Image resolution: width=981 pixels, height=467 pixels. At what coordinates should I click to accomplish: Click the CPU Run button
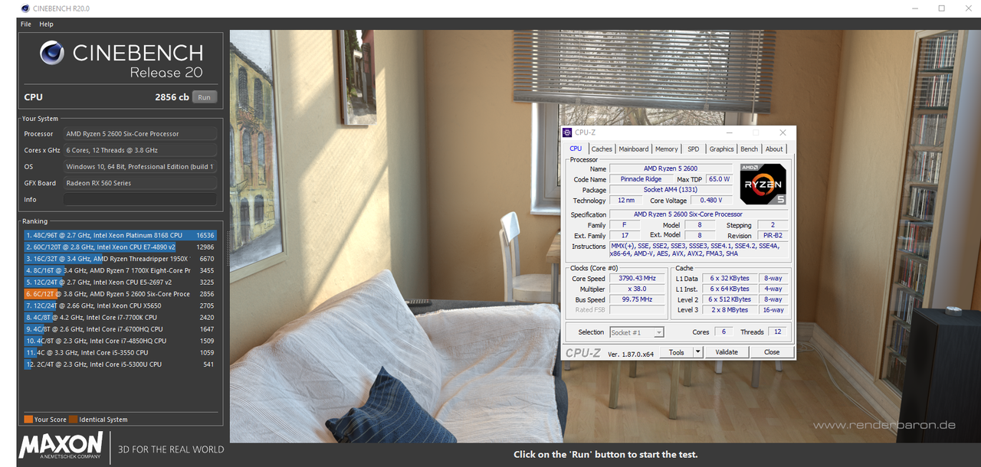pyautogui.click(x=204, y=97)
